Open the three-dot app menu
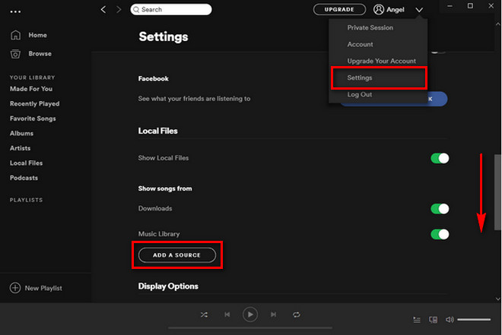 (x=15, y=12)
